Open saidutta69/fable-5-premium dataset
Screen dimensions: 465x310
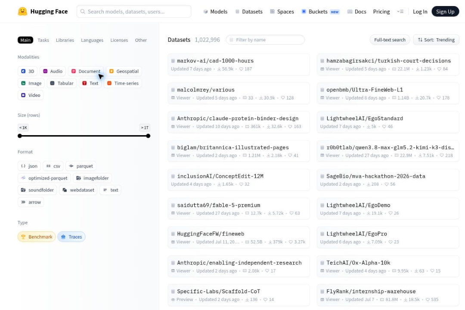click(239, 209)
